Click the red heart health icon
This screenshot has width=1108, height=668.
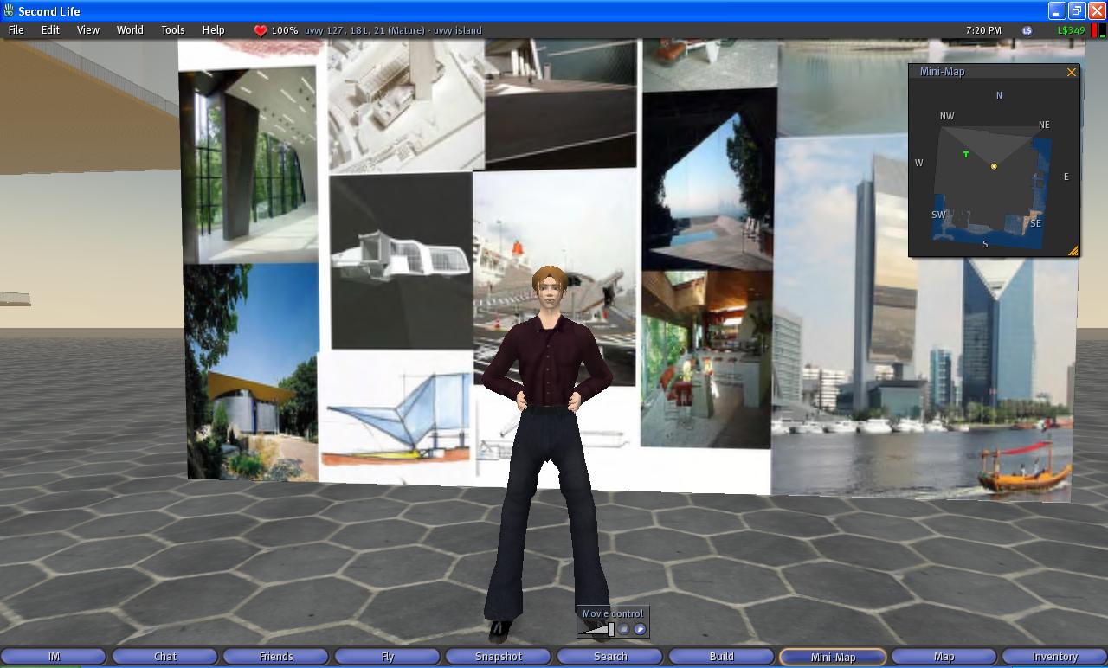[261, 30]
